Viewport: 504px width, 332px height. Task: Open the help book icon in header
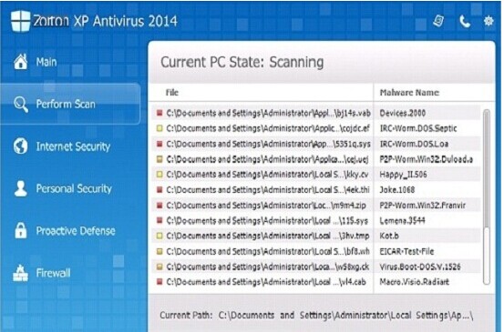438,21
